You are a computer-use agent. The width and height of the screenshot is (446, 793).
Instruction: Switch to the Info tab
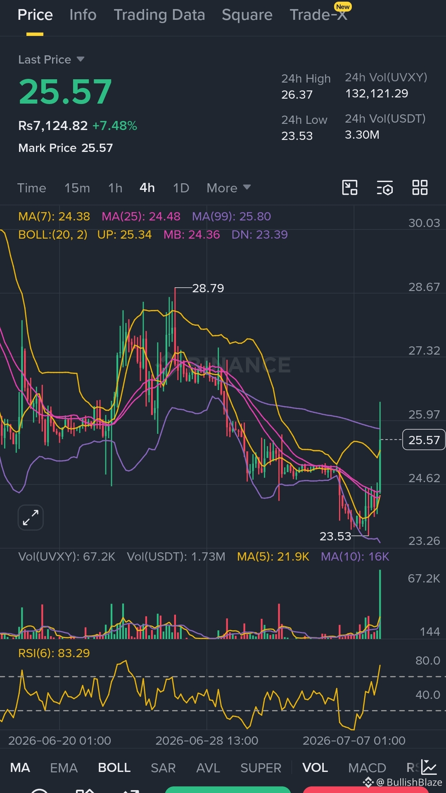pyautogui.click(x=83, y=15)
